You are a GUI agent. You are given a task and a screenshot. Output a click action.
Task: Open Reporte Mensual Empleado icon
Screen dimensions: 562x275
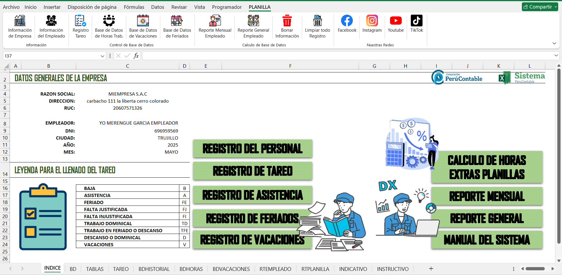click(x=215, y=21)
